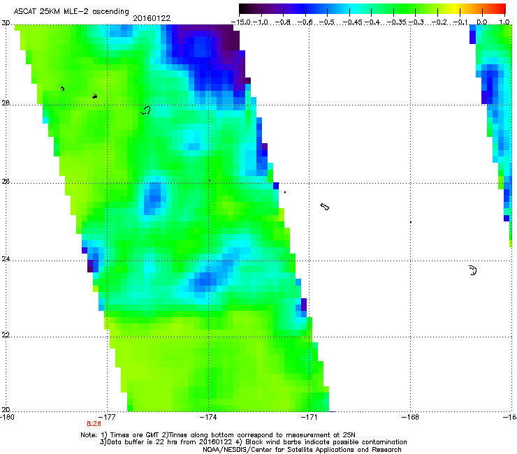Click the title 'ASCAT 25KM MLE-2 ascending'
This screenshot has width=517, height=454.
click(x=71, y=11)
